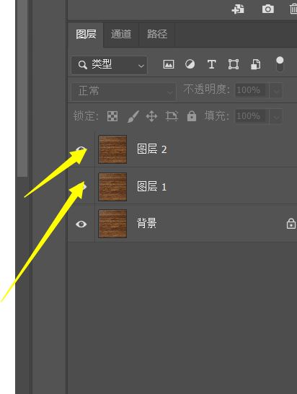Expand the 不透明度 opacity dropdown arrow

276,90
